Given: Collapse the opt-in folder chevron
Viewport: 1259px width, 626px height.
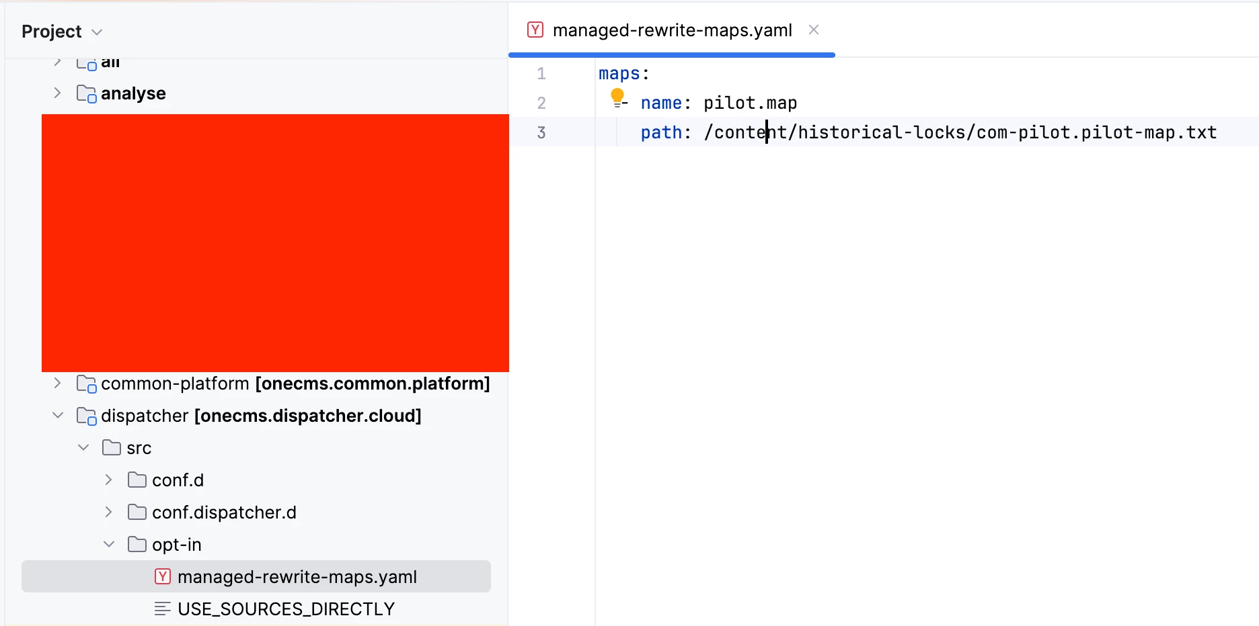Looking at the screenshot, I should 109,545.
